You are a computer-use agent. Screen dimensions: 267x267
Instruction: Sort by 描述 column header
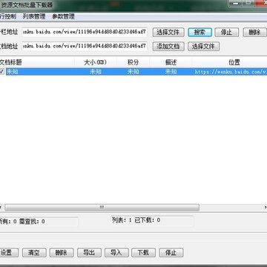point(171,62)
